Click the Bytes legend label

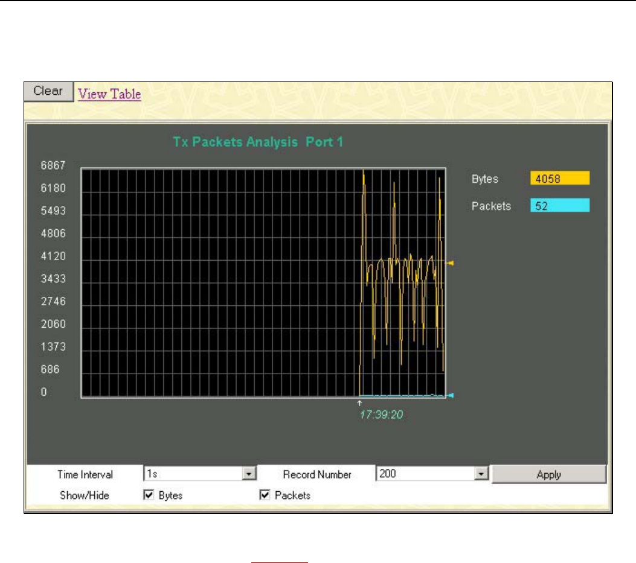click(484, 179)
